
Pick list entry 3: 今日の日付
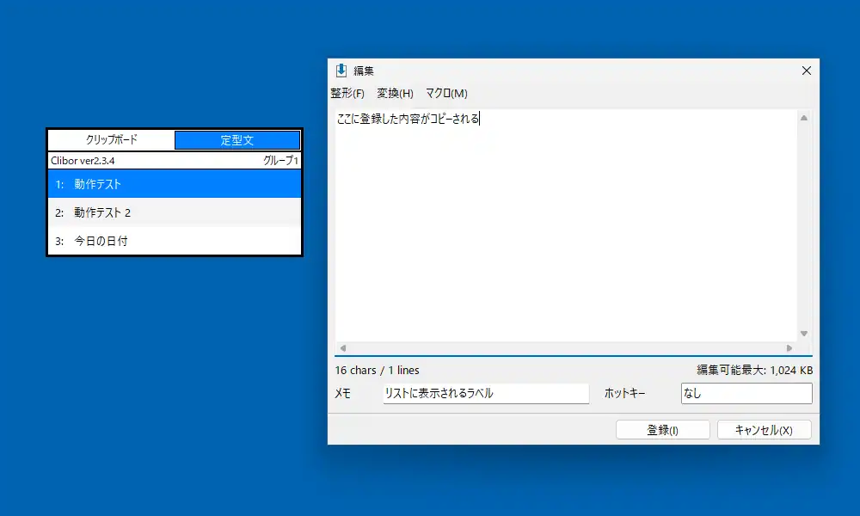pos(175,242)
